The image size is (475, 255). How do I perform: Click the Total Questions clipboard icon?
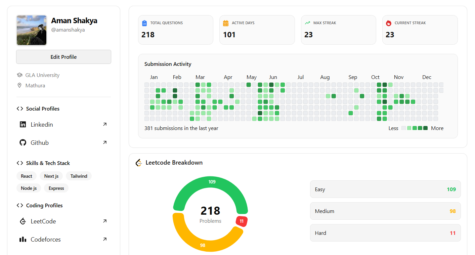point(144,23)
